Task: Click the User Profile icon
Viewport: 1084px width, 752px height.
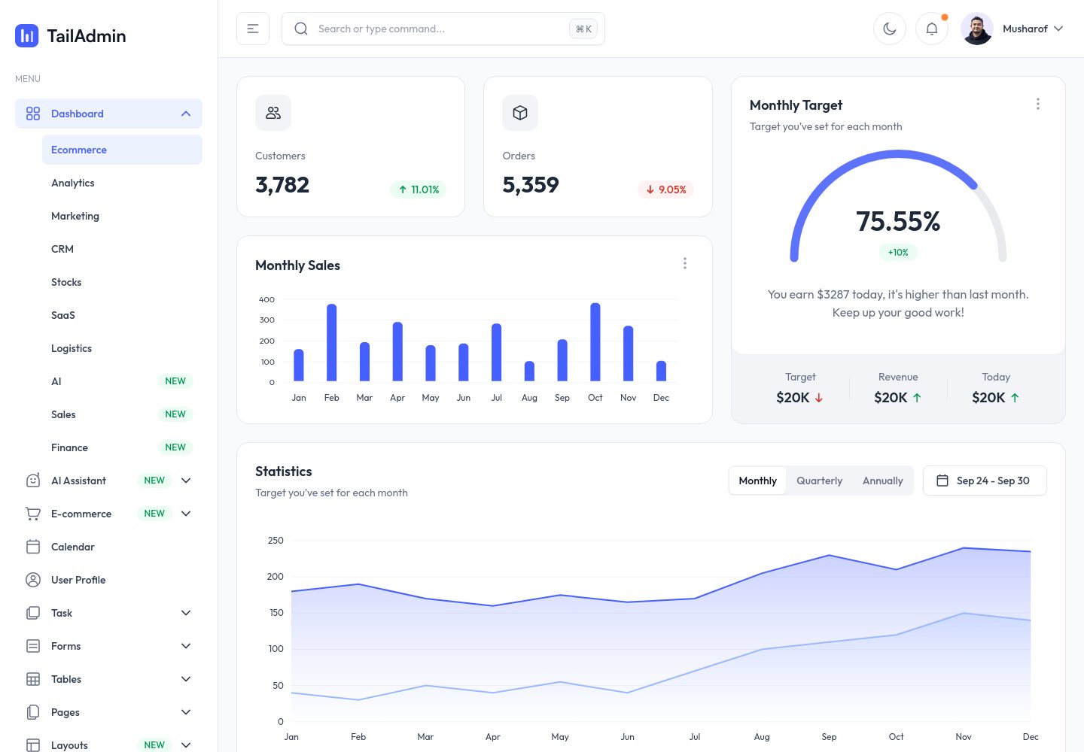Action: (33, 580)
